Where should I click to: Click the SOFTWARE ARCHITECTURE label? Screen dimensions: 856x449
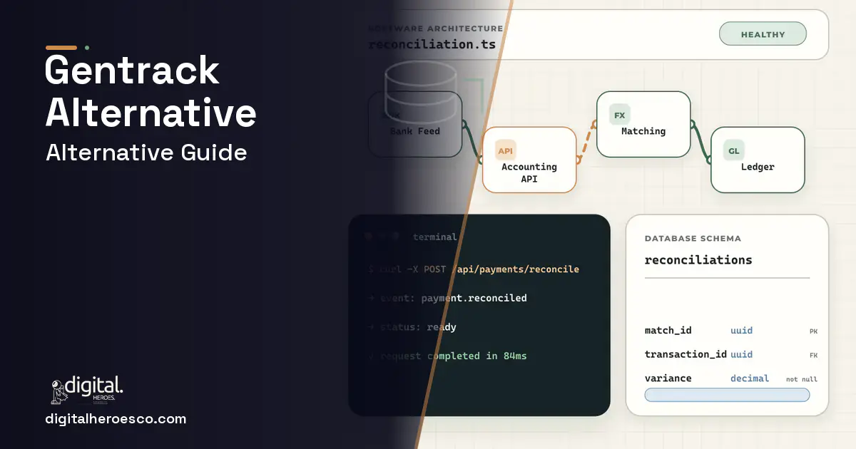[436, 29]
